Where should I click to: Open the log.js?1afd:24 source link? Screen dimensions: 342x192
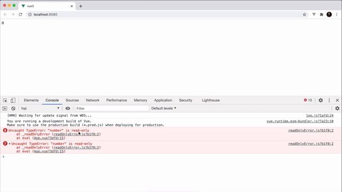[320, 116]
